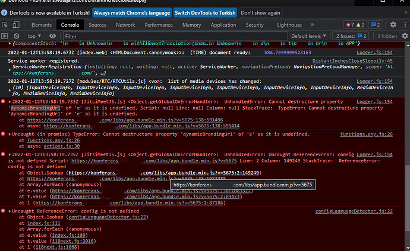Screen dimensions: 410x251
Task: Switch to the Lighthouse tab
Action: [x=289, y=25]
